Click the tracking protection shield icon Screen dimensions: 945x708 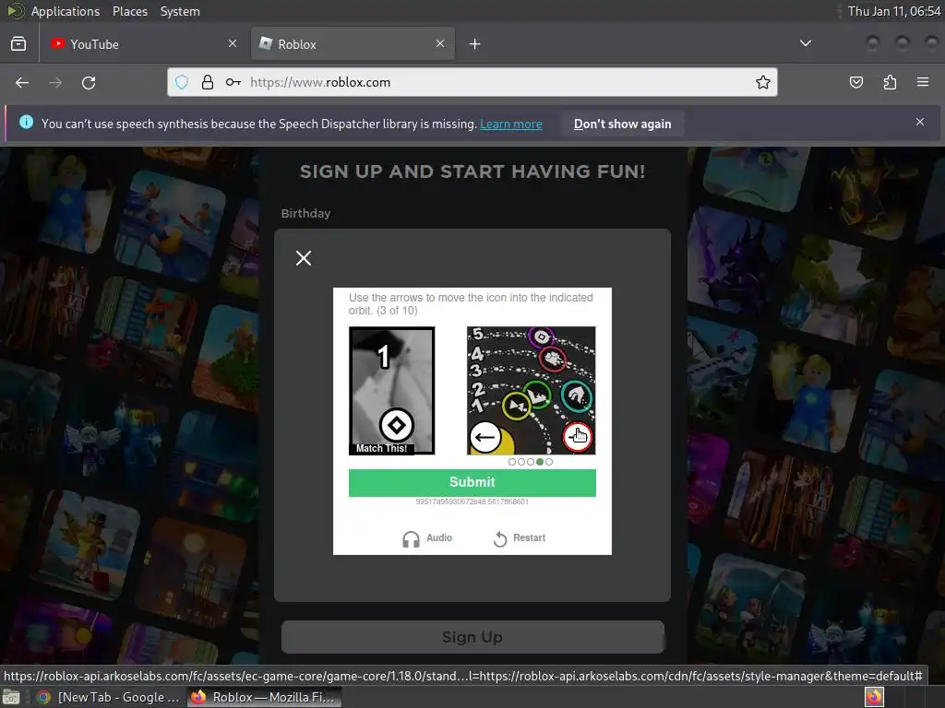click(182, 82)
